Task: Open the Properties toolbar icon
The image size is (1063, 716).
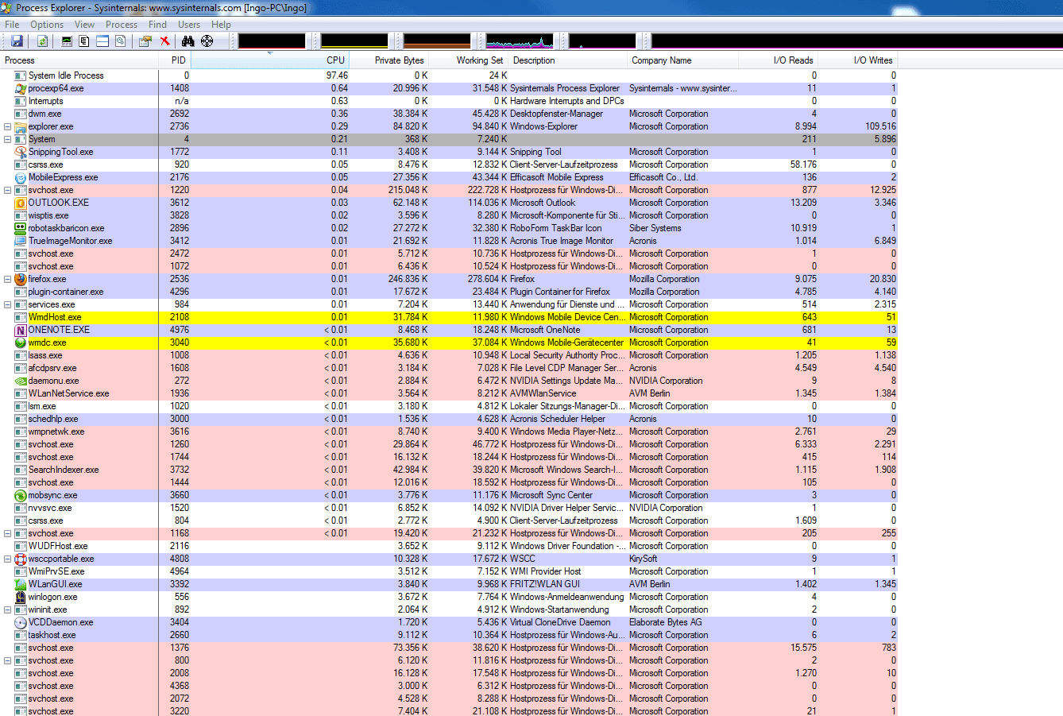Action: pyautogui.click(x=145, y=41)
